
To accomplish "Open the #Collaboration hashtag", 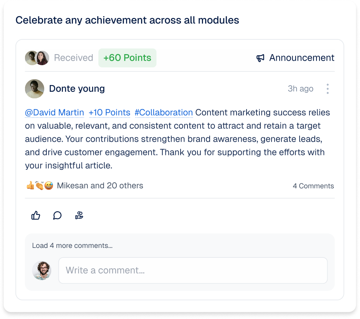I will click(x=164, y=112).
